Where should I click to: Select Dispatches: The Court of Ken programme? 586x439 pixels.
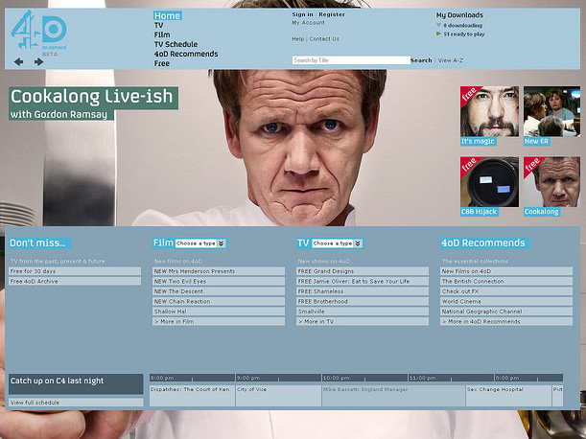tap(192, 396)
